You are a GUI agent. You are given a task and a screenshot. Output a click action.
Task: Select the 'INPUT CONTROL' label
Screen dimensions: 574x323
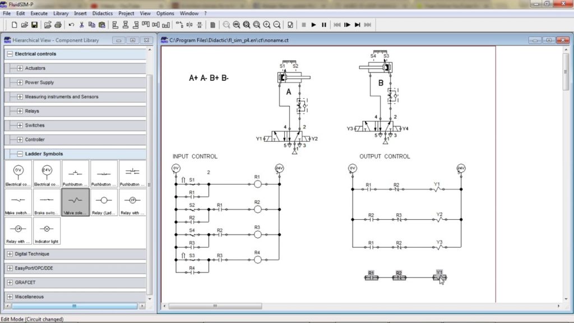click(195, 156)
